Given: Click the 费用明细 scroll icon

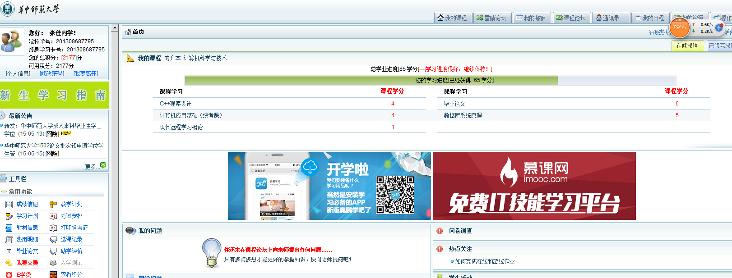Looking at the screenshot, I should point(9,240).
